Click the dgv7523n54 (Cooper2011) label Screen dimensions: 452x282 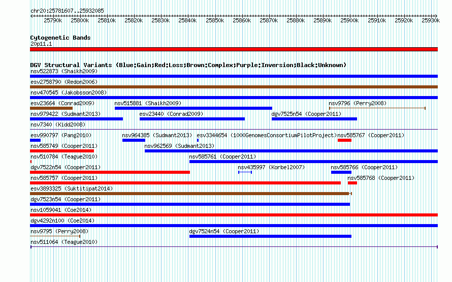66,199
